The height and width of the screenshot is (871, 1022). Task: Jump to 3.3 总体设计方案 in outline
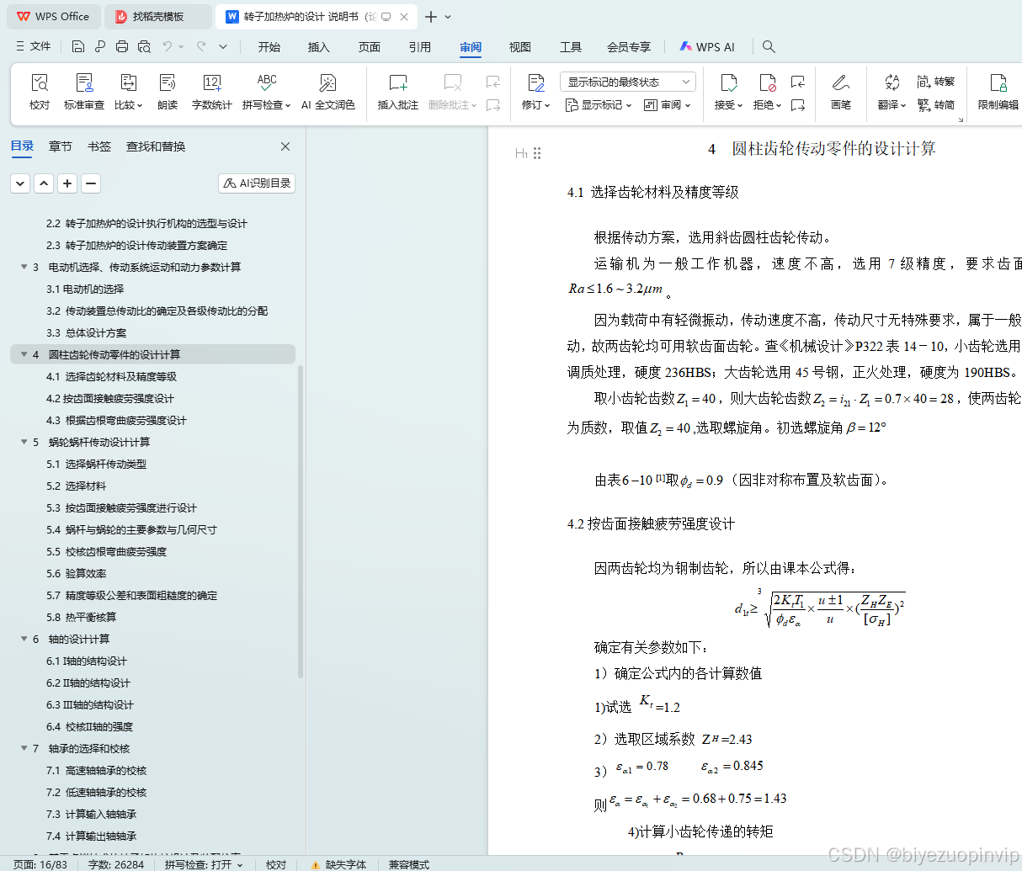(x=87, y=332)
